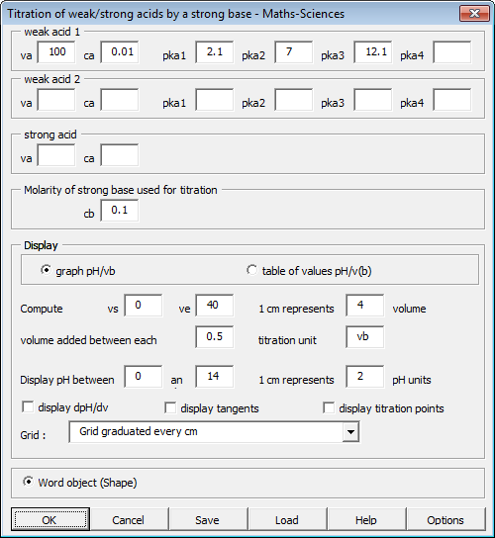Click the OK button
Image resolution: width=495 pixels, height=538 pixels.
click(x=50, y=519)
